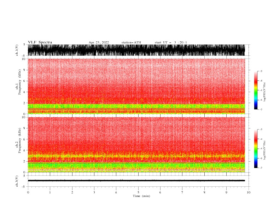
Task: Click the '8' frequency tick on ch.1 spectrogram
Action: pyautogui.click(x=25, y=70)
